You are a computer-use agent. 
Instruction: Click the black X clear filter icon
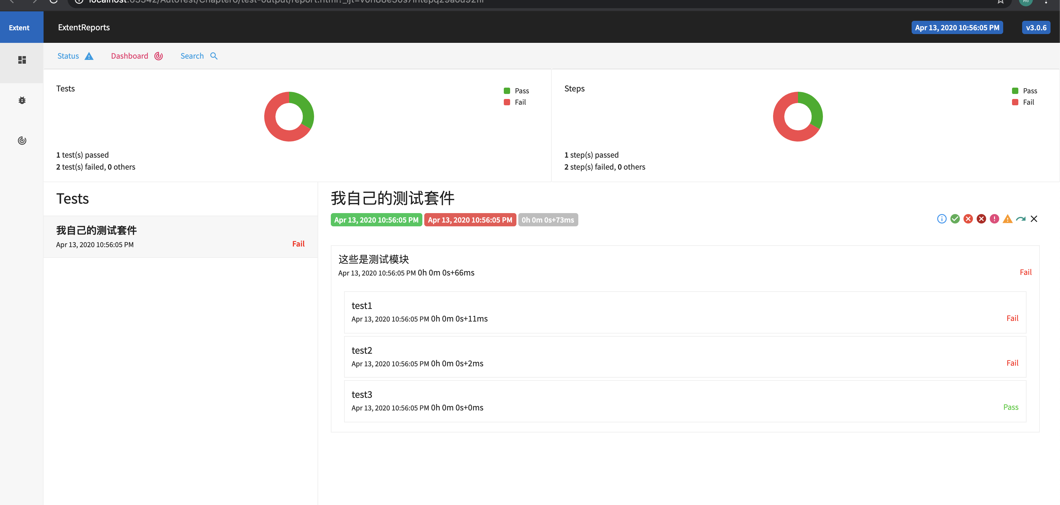tap(1034, 219)
